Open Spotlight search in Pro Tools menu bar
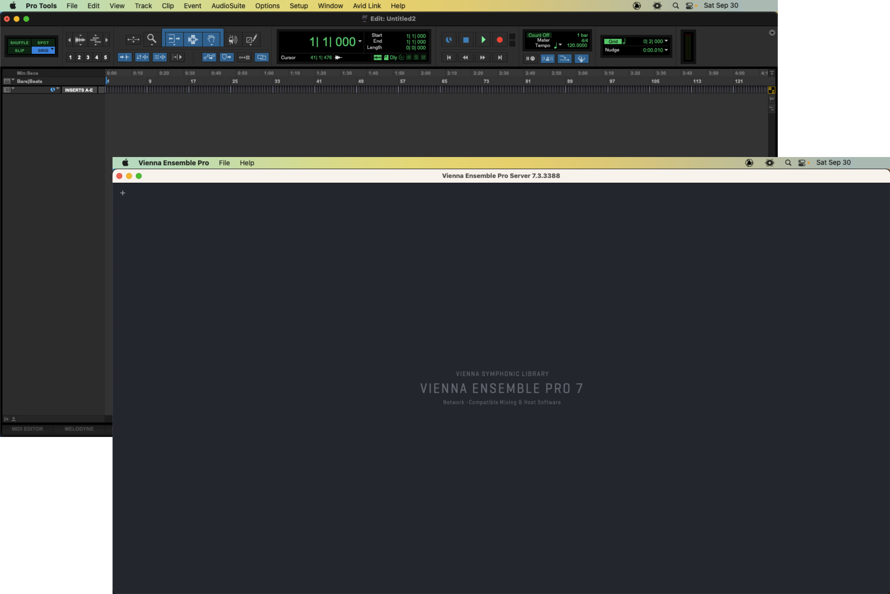 [676, 6]
